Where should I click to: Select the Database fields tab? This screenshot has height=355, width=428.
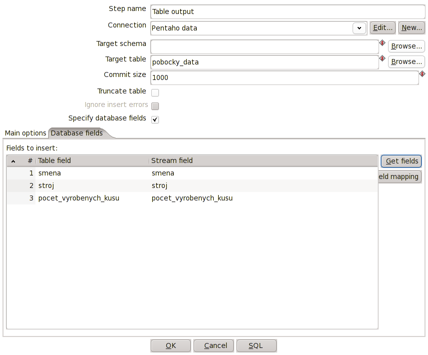tap(77, 133)
